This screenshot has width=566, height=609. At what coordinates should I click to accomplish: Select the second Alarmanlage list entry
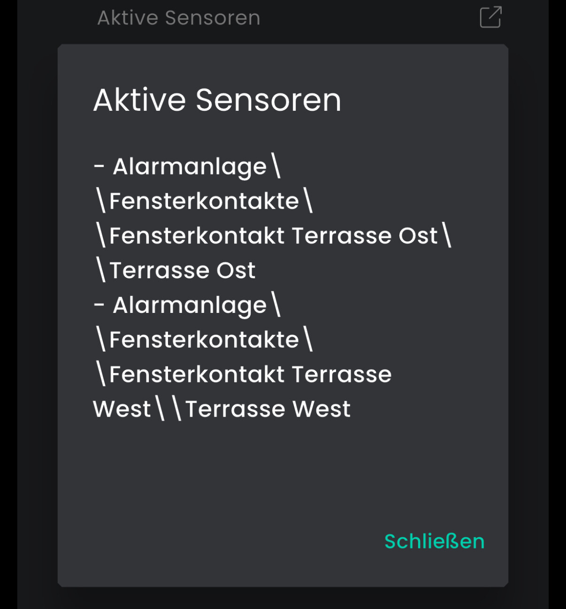pyautogui.click(x=190, y=305)
